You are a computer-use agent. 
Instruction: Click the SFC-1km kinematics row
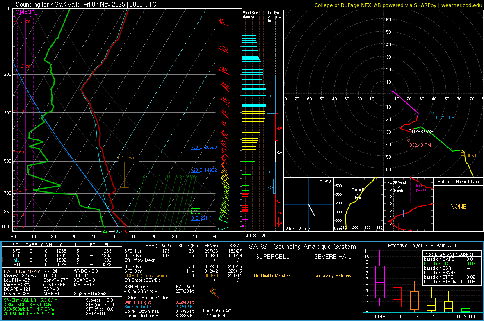point(183,251)
